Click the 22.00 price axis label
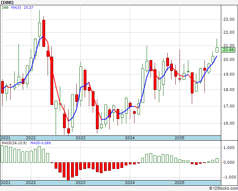 [x=229, y=32]
